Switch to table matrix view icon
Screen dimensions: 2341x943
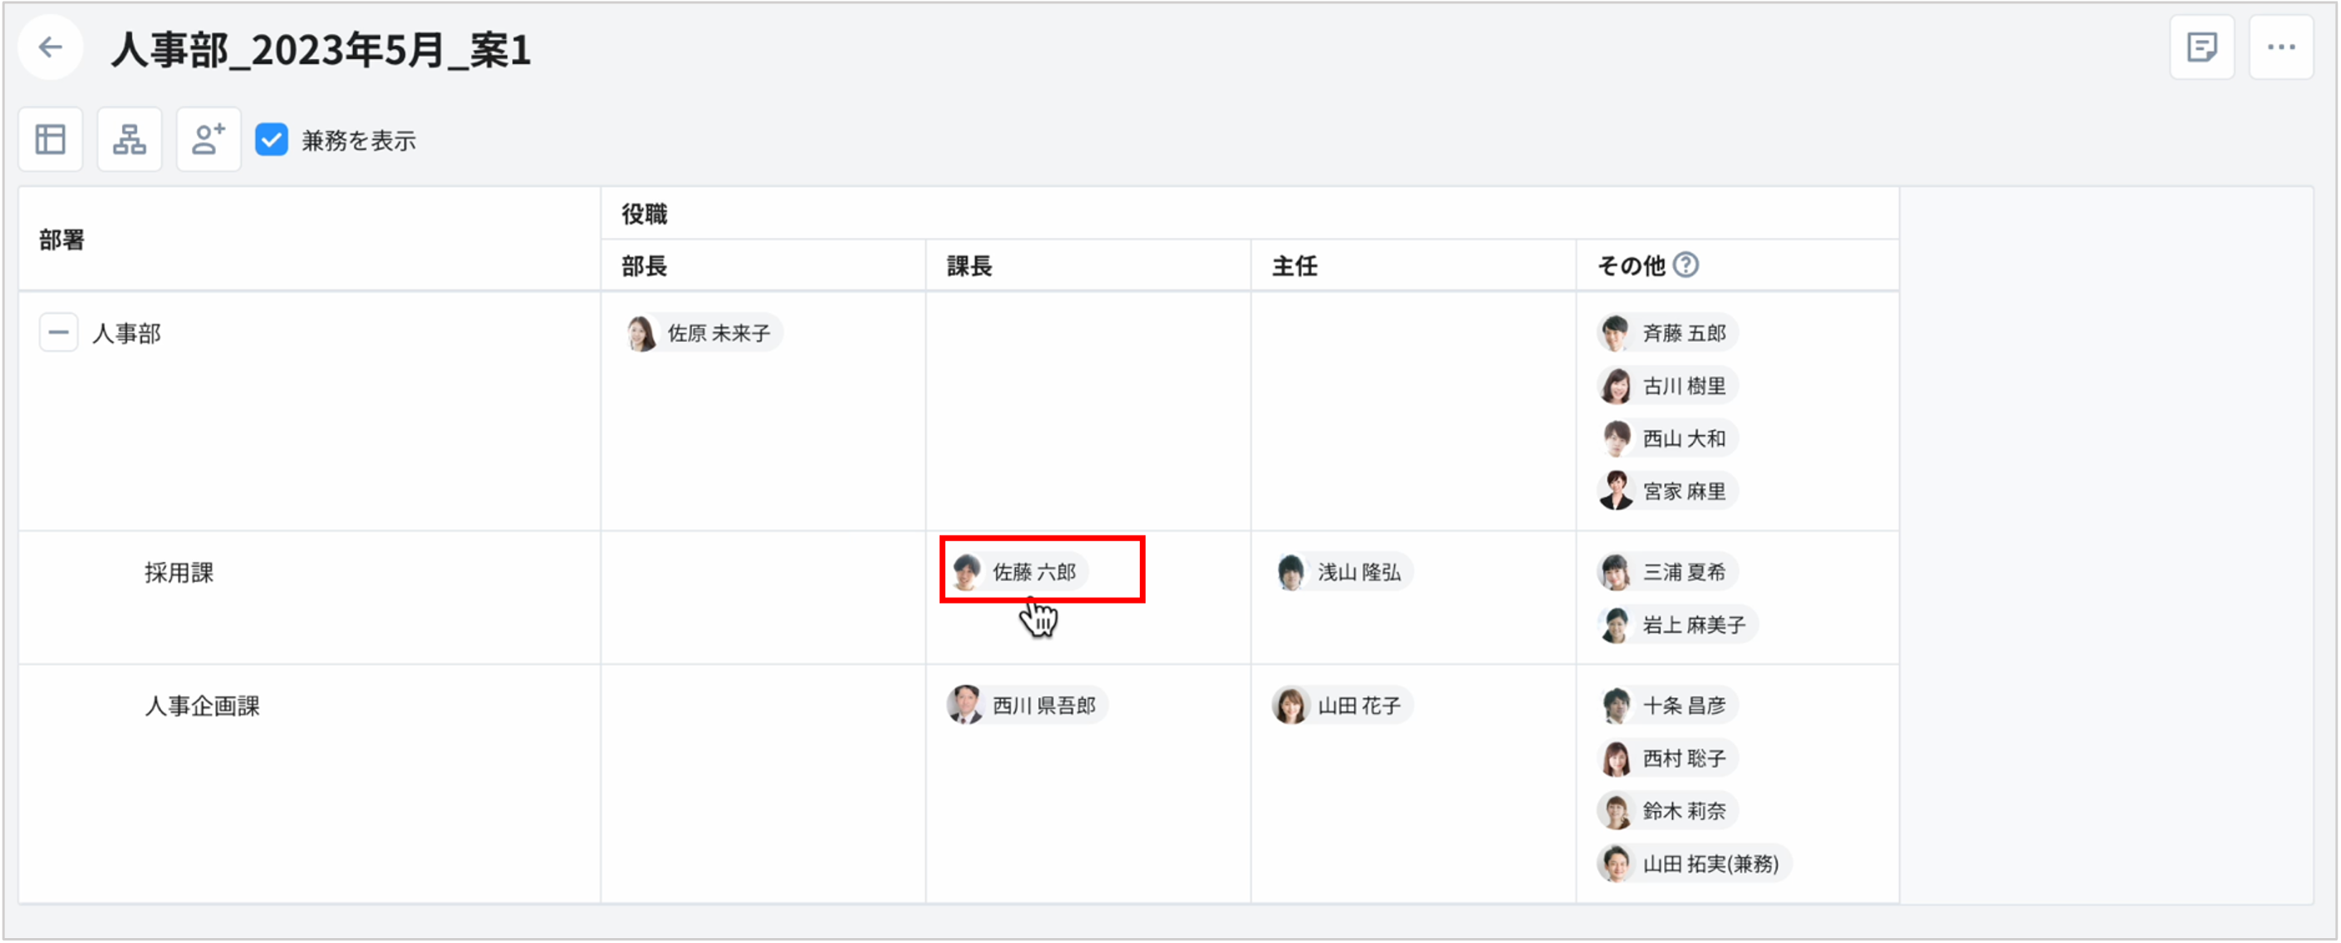(51, 139)
